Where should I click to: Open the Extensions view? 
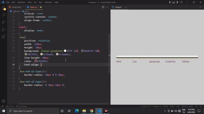pos(4,37)
